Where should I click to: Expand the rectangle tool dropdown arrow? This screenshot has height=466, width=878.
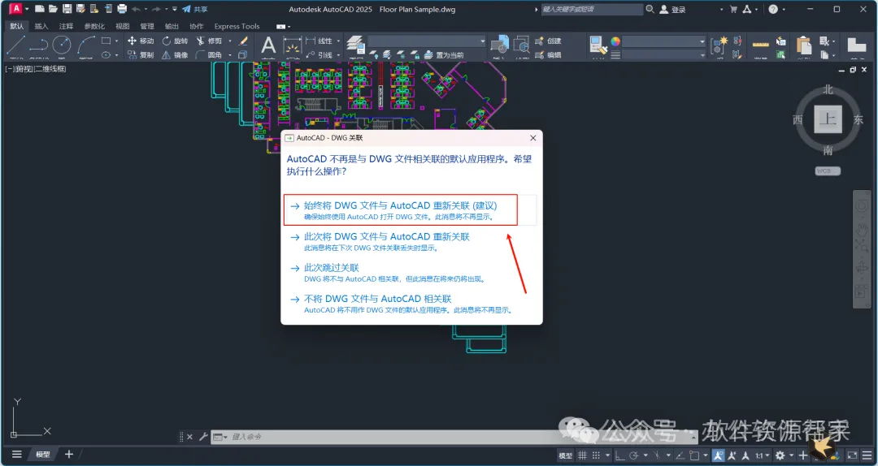[116, 41]
